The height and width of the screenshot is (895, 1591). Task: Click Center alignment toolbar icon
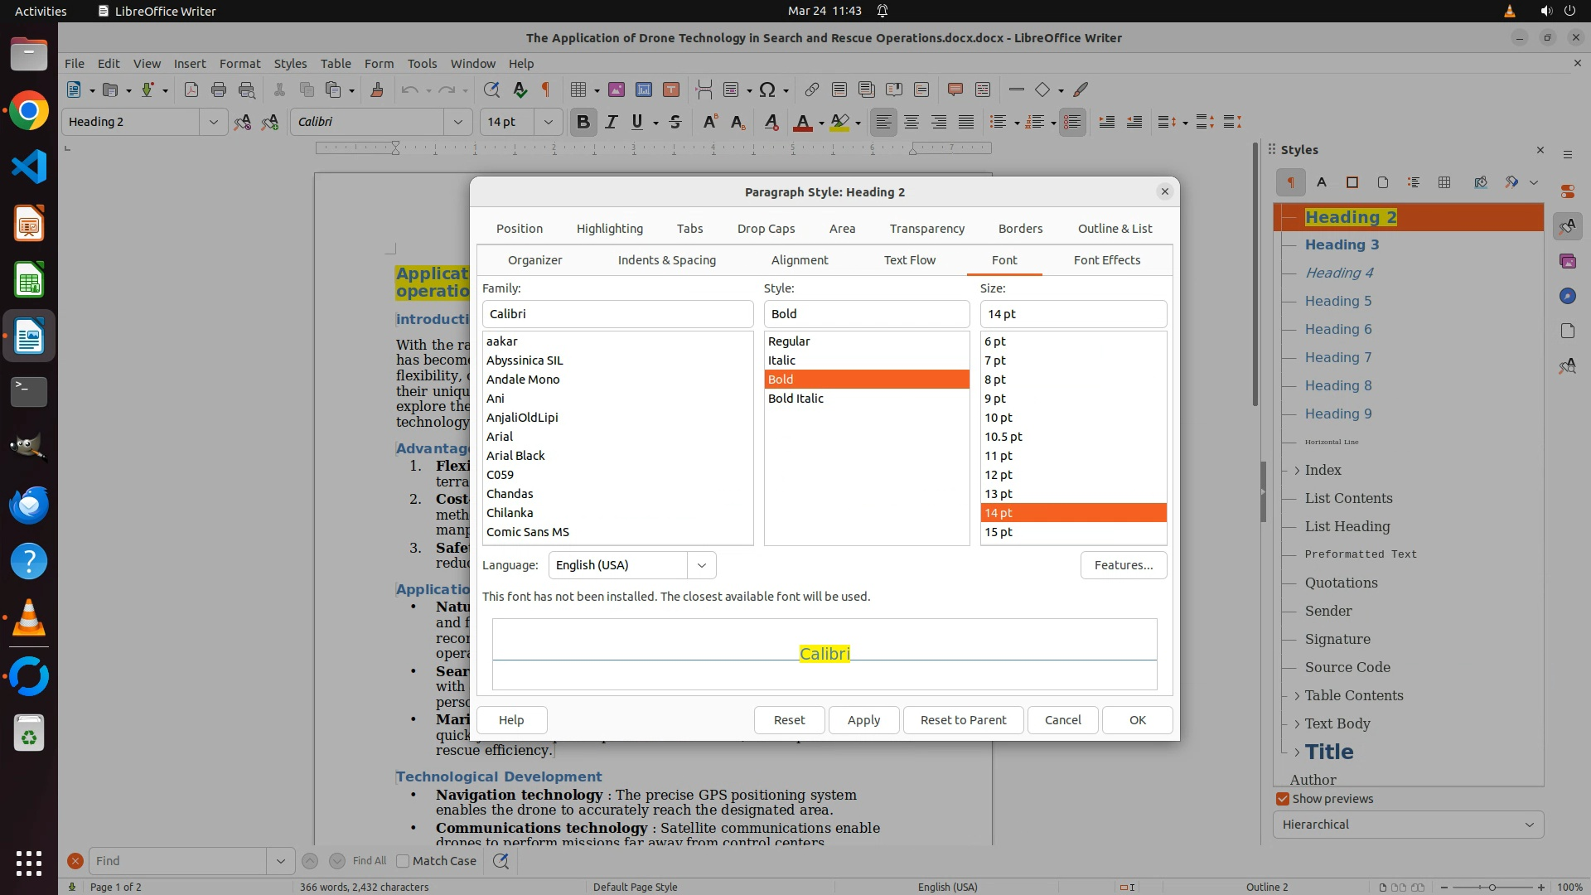click(912, 123)
